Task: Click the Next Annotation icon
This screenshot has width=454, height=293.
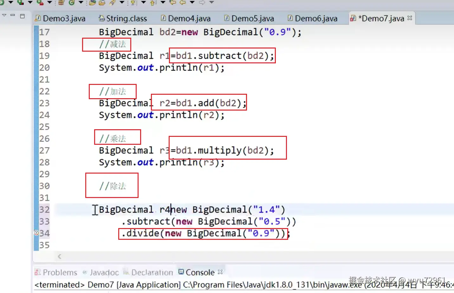Action: [133, 3]
